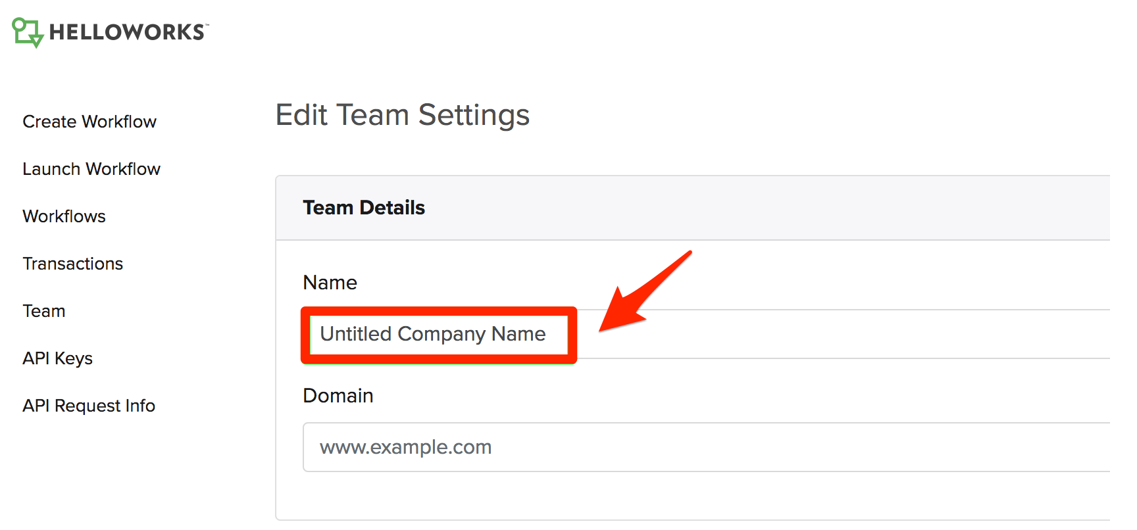Open API Keys page

coord(58,358)
